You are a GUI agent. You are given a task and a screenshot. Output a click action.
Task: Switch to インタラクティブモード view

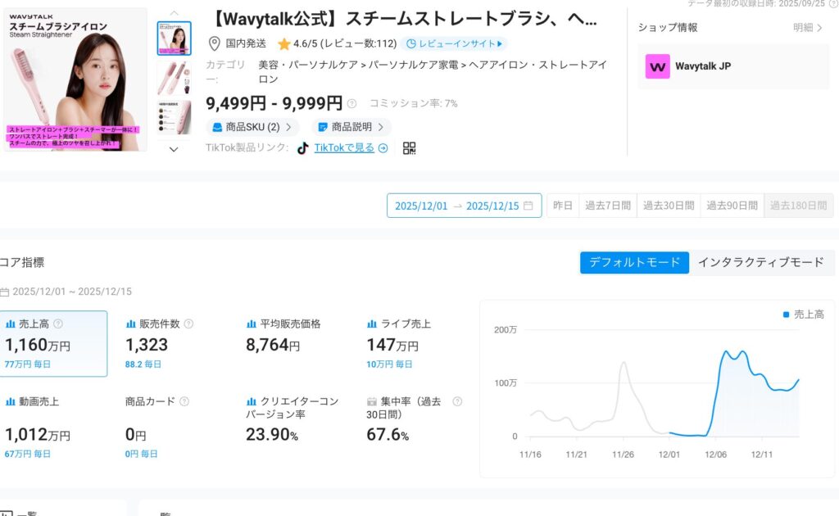761,262
